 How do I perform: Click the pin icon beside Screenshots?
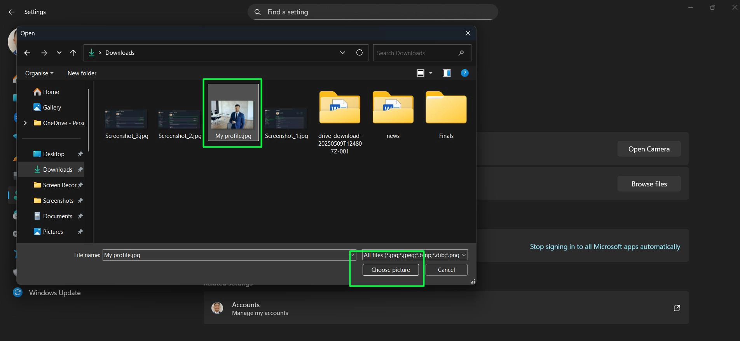pyautogui.click(x=80, y=200)
